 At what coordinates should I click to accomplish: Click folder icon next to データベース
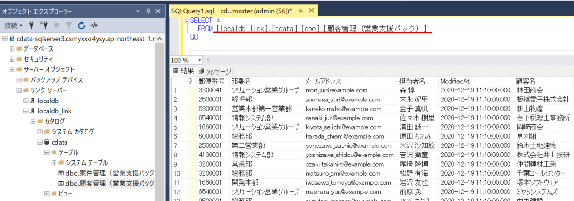pos(19,49)
